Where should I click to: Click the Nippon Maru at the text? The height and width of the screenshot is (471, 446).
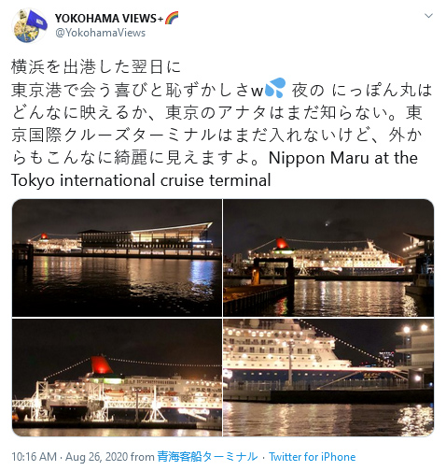(343, 158)
